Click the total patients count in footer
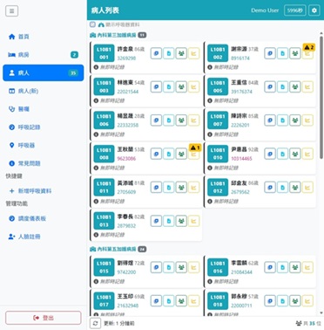This screenshot has width=324, height=330. [308, 323]
